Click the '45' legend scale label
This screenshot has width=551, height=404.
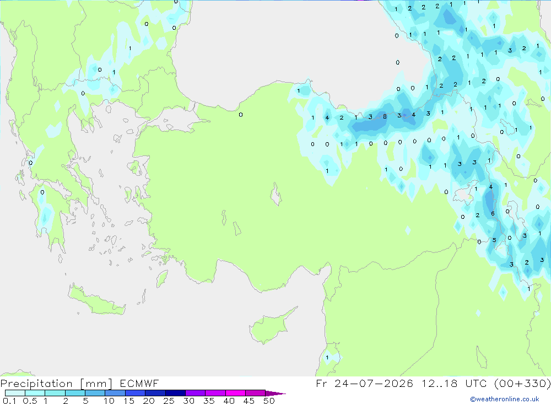[x=249, y=401]
